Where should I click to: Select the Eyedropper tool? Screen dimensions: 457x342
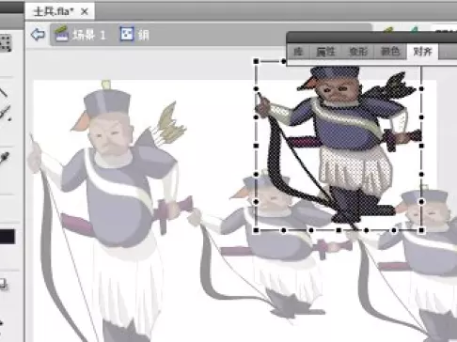point(5,158)
